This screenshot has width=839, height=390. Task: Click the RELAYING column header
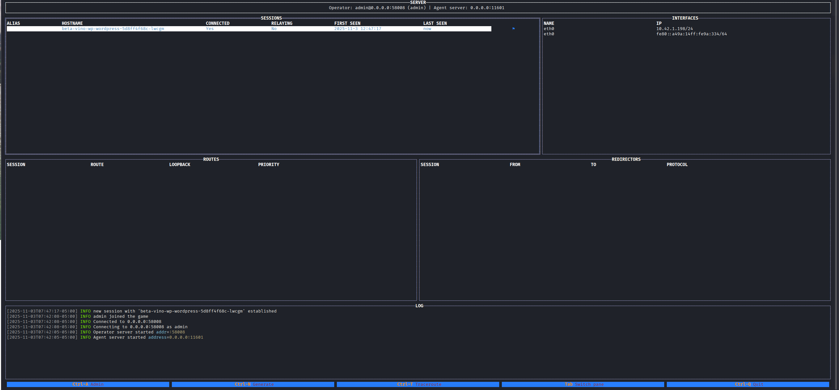282,23
